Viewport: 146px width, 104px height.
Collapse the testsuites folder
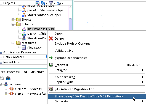[x=13, y=43]
